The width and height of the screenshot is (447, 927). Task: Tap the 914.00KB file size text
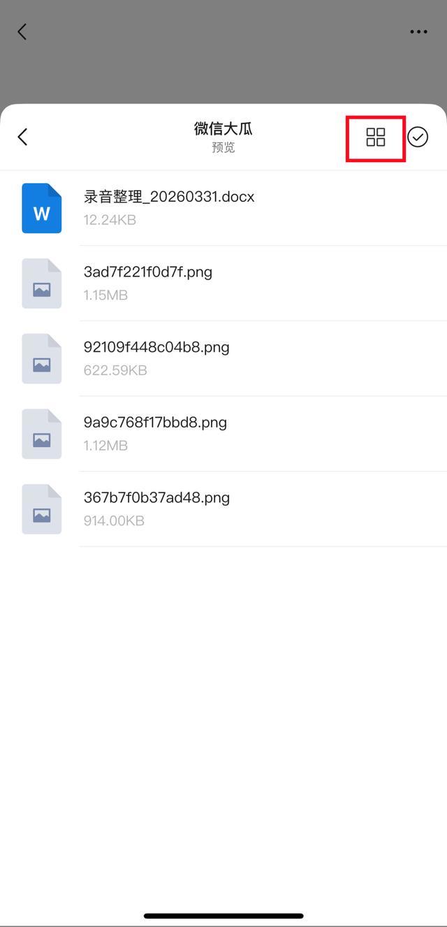(x=114, y=521)
